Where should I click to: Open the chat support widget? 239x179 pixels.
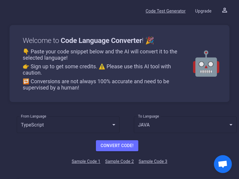223,164
